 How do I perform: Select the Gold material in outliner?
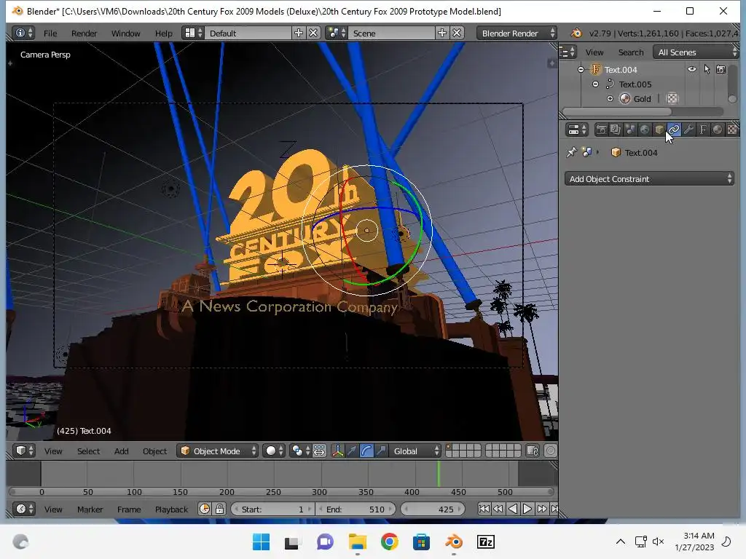[x=642, y=99]
